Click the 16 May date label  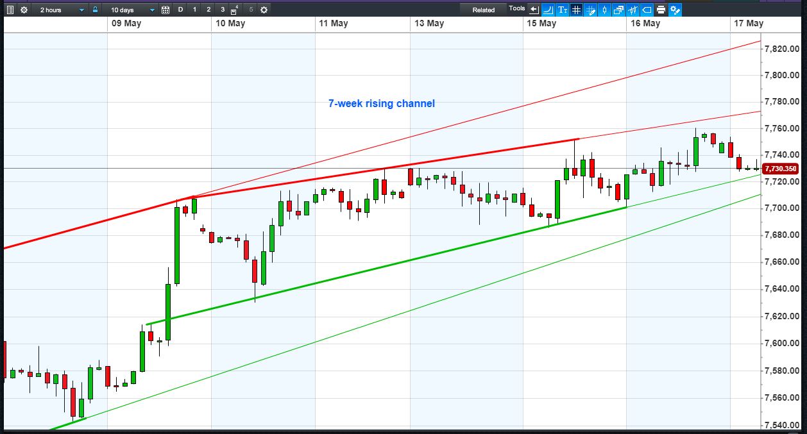click(645, 23)
